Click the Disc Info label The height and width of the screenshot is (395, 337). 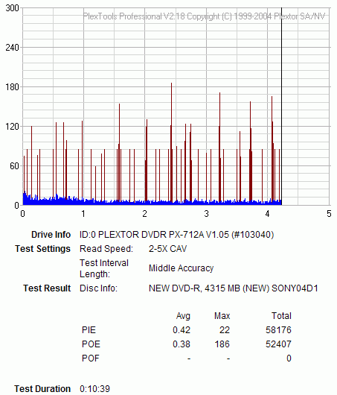pos(99,288)
